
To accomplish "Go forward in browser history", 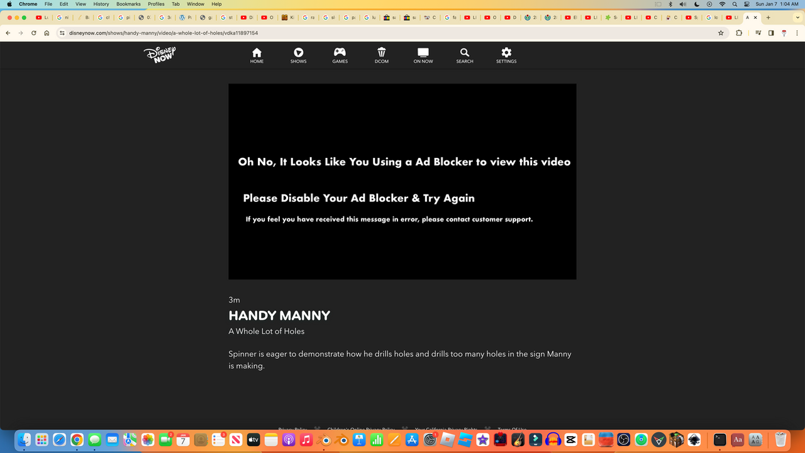I will [20, 33].
